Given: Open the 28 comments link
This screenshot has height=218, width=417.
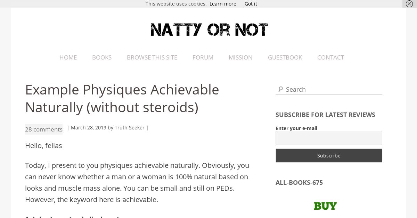Looking at the screenshot, I should coord(44,129).
